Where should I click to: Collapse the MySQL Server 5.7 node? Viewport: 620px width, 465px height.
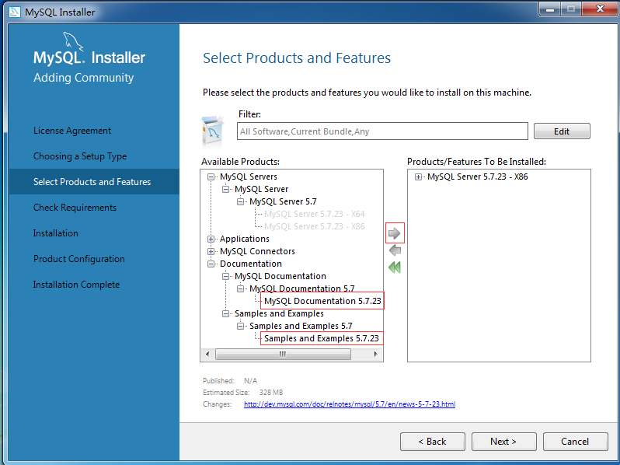pyautogui.click(x=240, y=202)
